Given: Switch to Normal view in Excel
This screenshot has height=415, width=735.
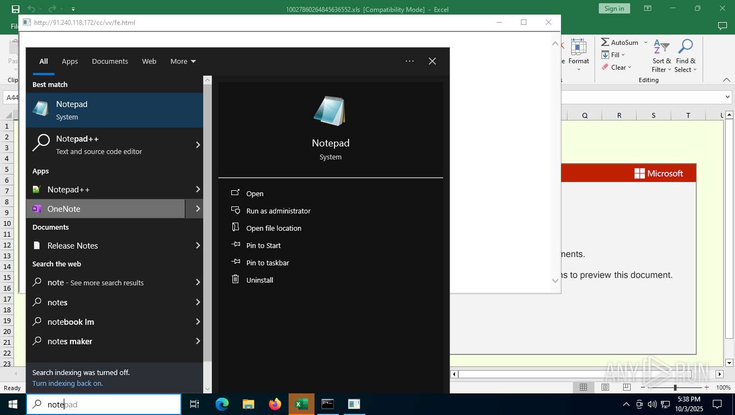Looking at the screenshot, I should click(x=584, y=387).
